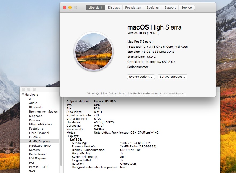
Task: Select Drucker in the sidebar
Action: [35, 120]
